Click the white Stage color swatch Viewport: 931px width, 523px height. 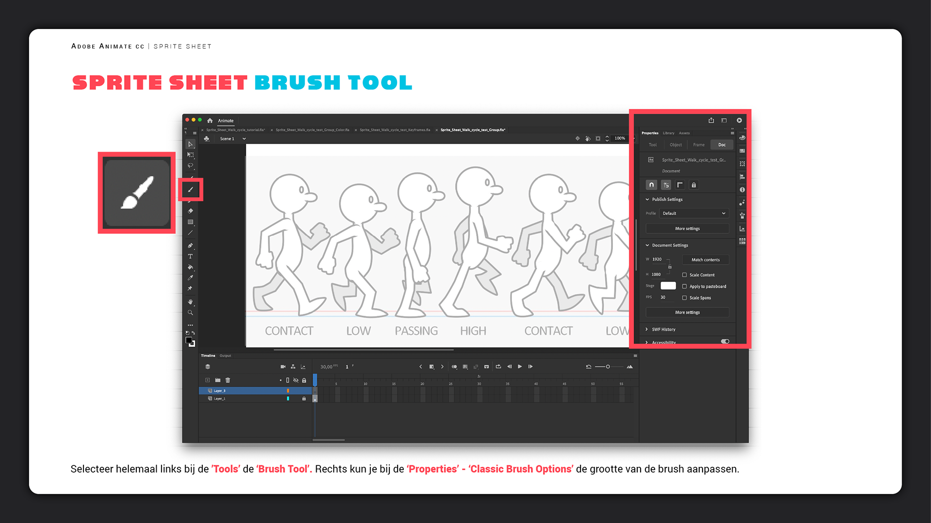(x=668, y=286)
